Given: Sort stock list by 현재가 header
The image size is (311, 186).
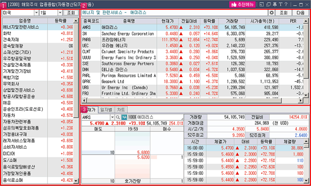Looking at the screenshot, I should coord(167,21).
